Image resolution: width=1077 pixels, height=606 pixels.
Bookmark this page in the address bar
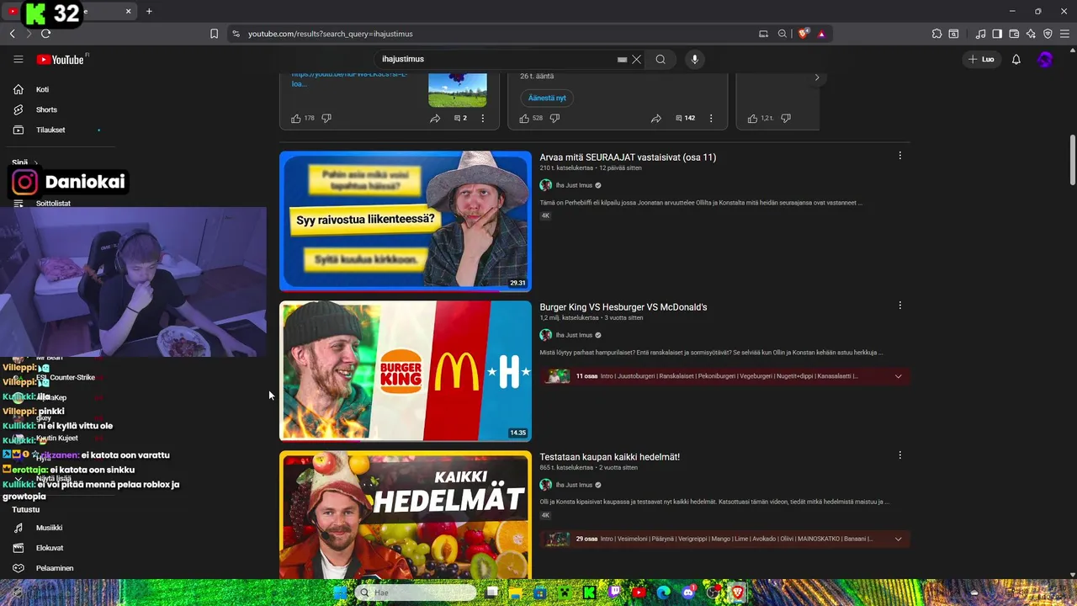coord(214,34)
